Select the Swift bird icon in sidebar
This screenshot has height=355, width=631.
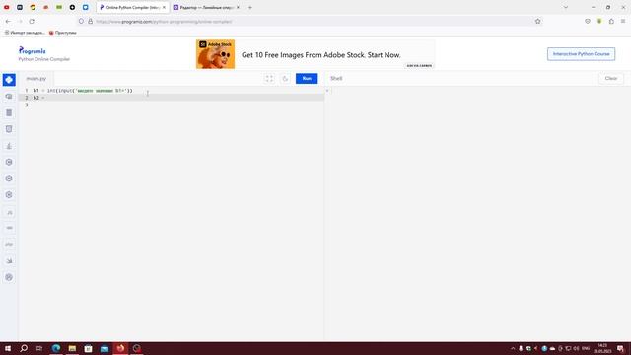[9, 260]
